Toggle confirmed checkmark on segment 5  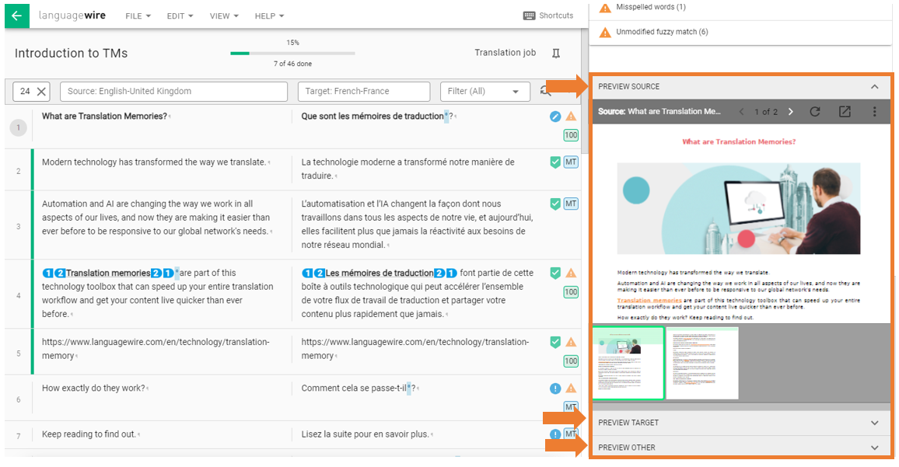click(x=555, y=342)
